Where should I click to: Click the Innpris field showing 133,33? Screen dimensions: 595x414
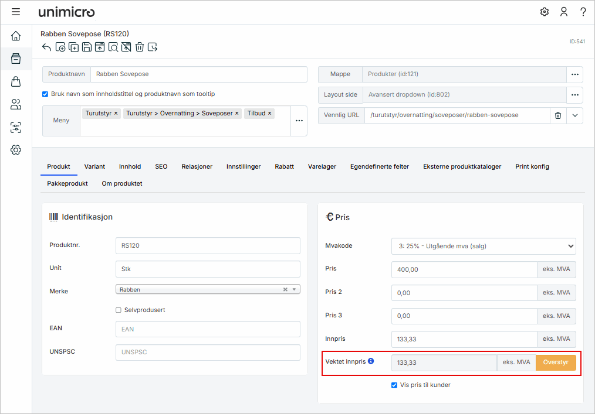click(464, 339)
